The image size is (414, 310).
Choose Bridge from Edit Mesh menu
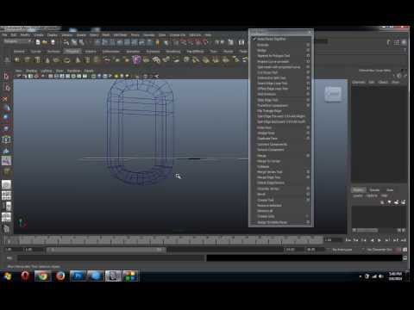pyautogui.click(x=261, y=50)
